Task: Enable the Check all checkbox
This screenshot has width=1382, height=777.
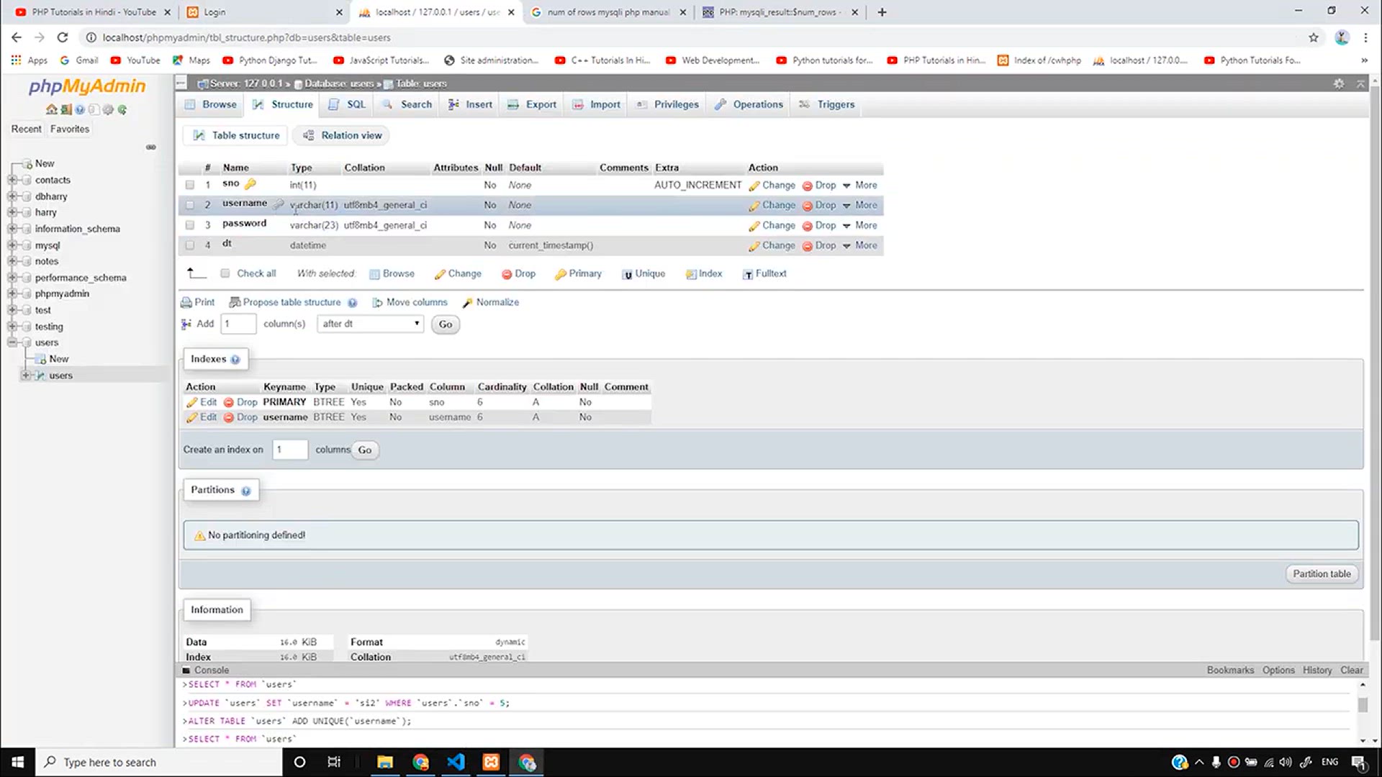Action: click(x=225, y=273)
